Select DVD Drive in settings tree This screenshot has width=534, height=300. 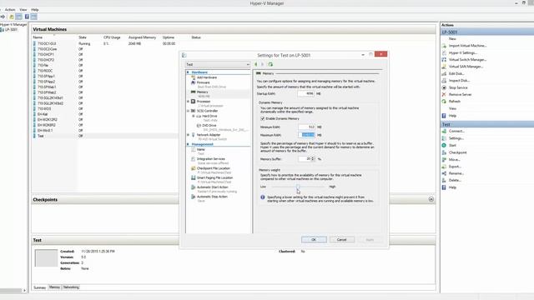(x=209, y=126)
